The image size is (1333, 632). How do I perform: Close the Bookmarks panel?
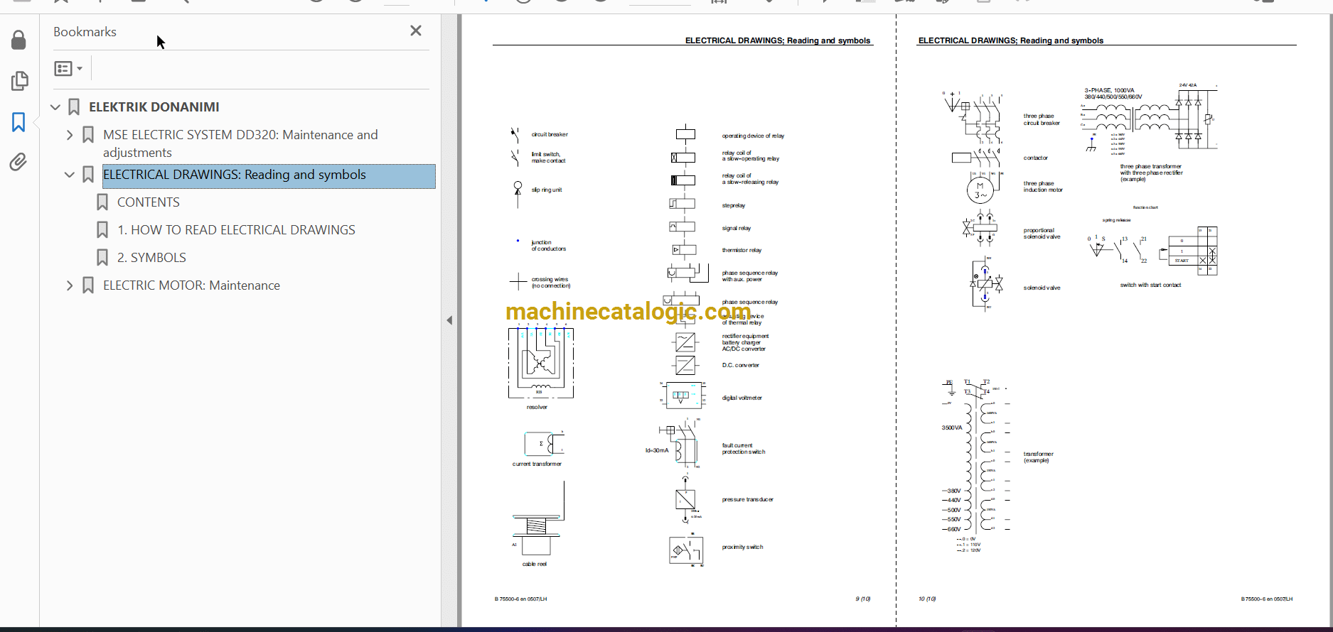tap(416, 31)
